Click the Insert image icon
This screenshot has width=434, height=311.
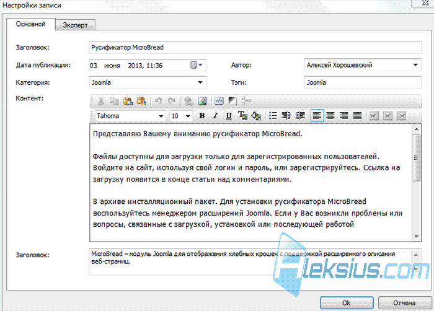pyautogui.click(x=203, y=101)
